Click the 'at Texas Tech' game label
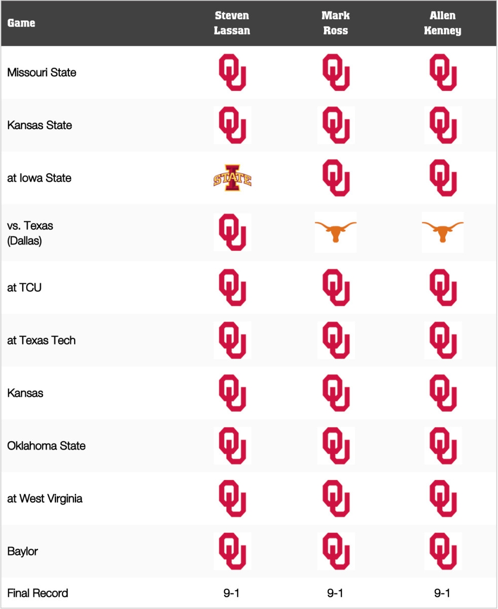The height and width of the screenshot is (609, 498). (x=41, y=341)
